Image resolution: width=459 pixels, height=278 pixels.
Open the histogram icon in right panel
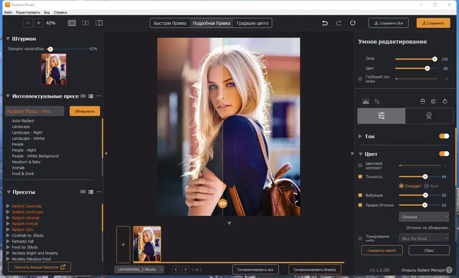[x=365, y=101]
